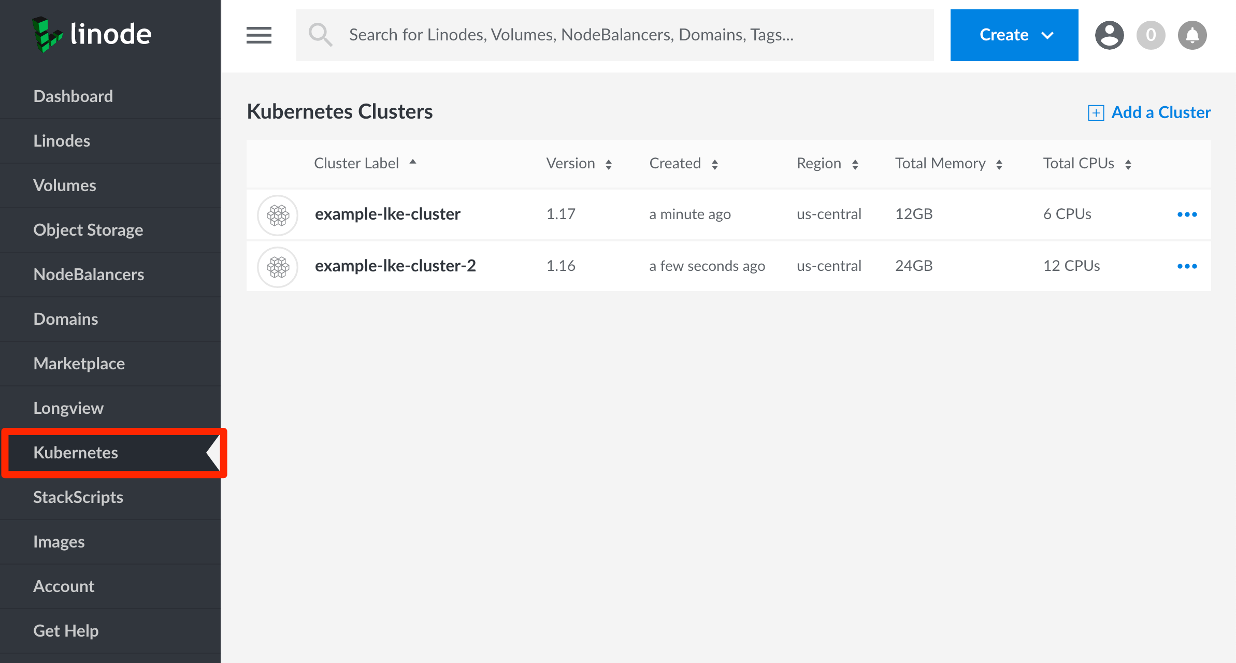This screenshot has width=1236, height=663.
Task: Open action menu for example-lke-cluster
Action: [x=1187, y=214]
